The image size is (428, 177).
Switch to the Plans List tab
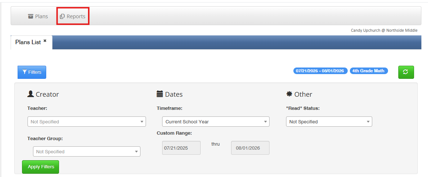(28, 42)
